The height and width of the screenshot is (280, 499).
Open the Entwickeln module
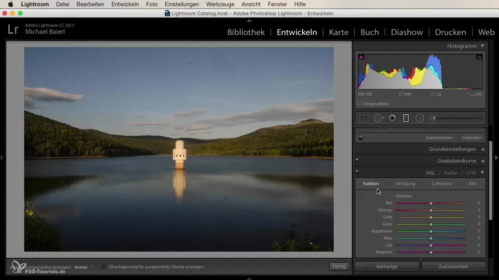point(297,32)
